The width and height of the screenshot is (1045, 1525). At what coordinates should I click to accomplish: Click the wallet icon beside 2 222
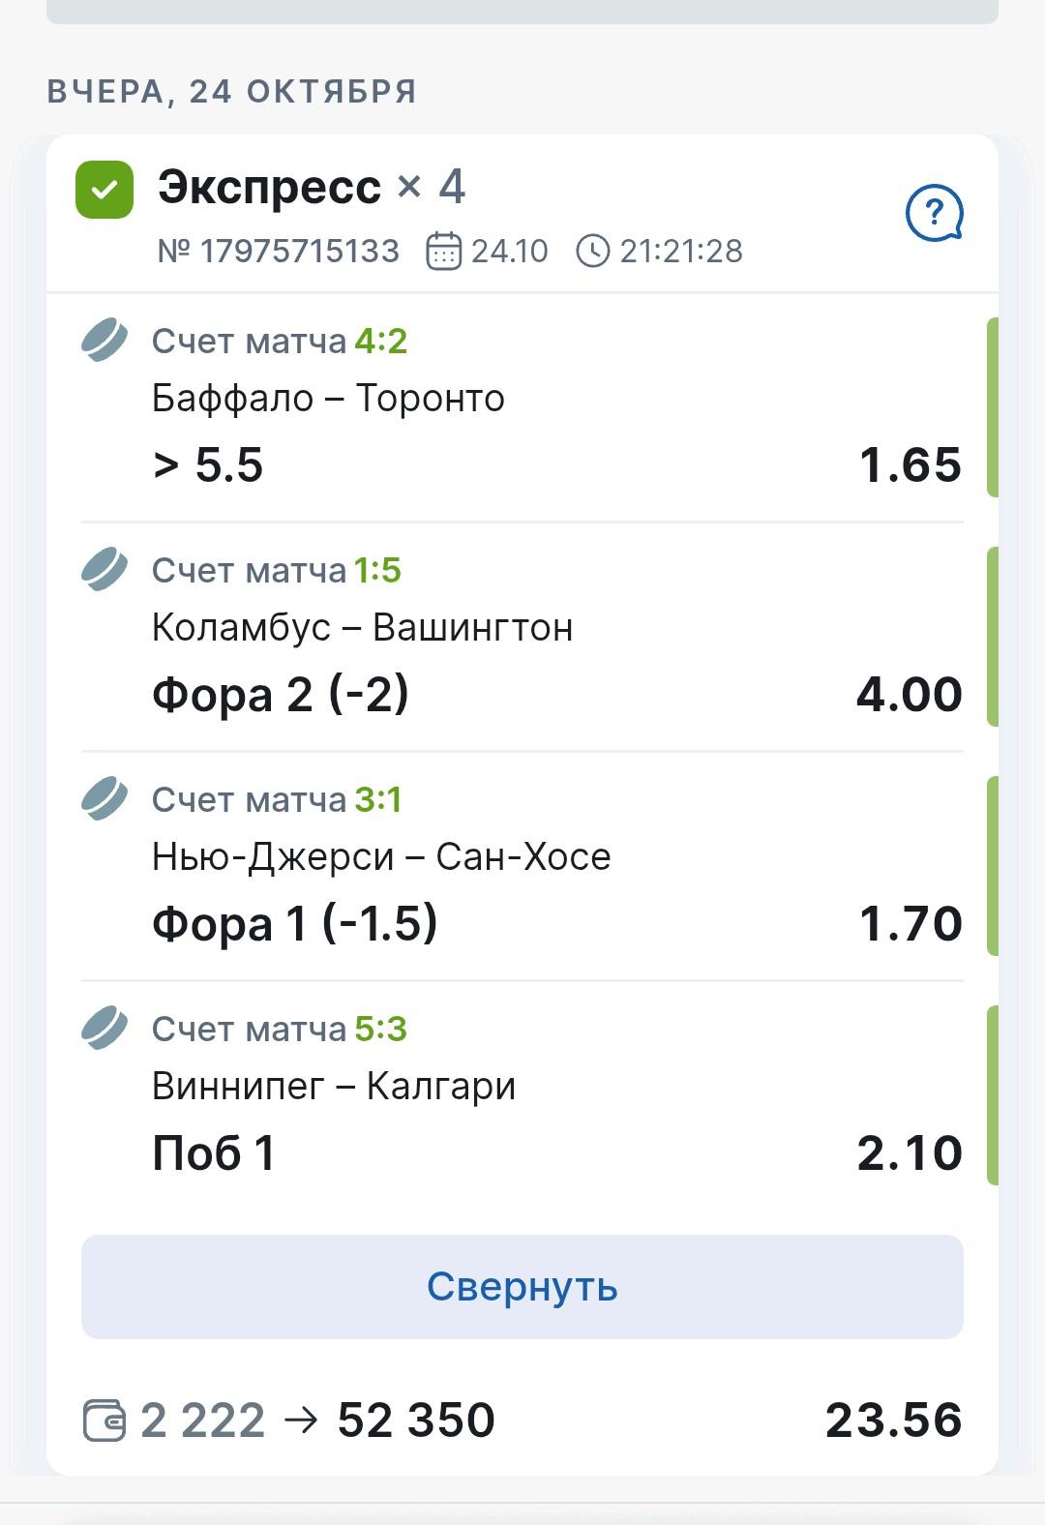click(104, 1420)
